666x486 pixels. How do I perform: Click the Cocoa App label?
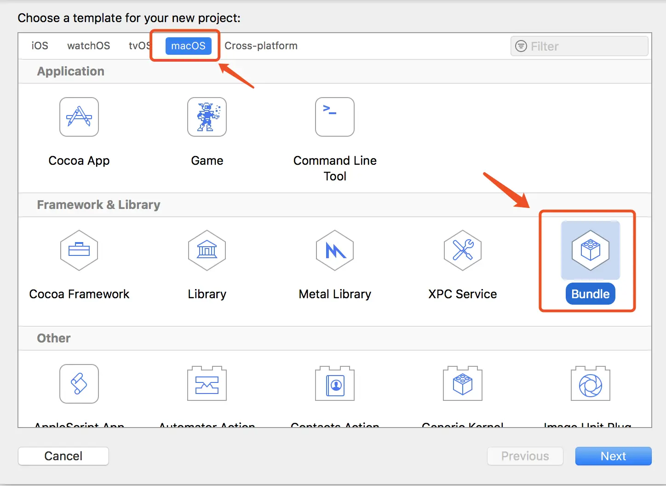click(79, 161)
